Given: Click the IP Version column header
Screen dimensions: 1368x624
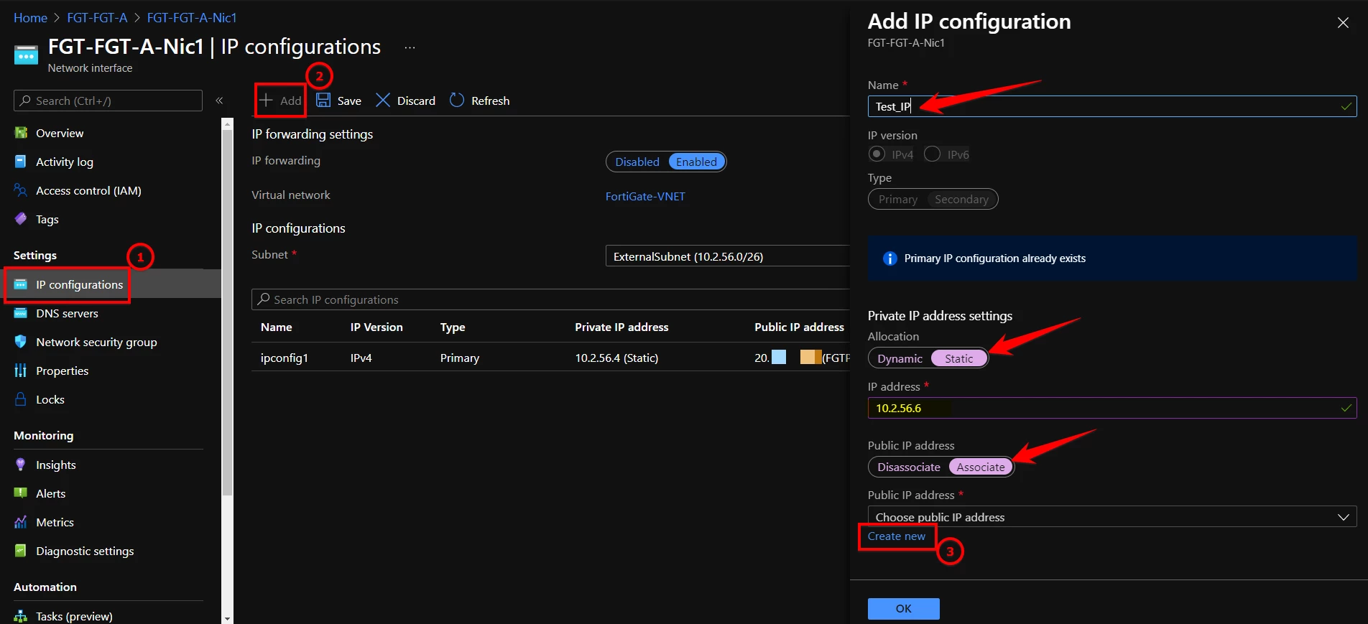Looking at the screenshot, I should (x=376, y=327).
